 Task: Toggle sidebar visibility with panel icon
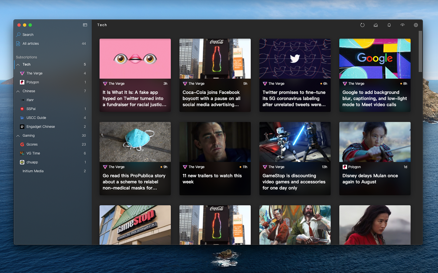click(x=85, y=25)
